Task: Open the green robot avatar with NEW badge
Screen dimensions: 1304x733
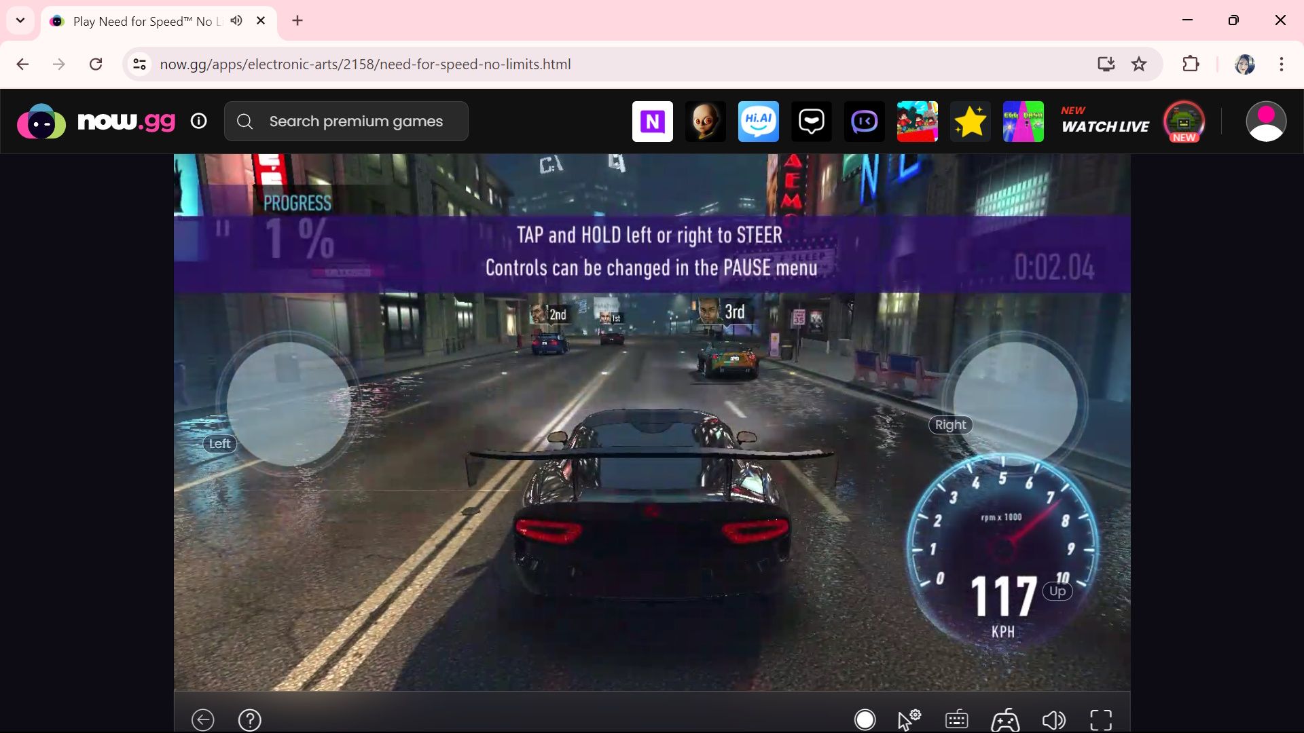Action: pos(1184,121)
